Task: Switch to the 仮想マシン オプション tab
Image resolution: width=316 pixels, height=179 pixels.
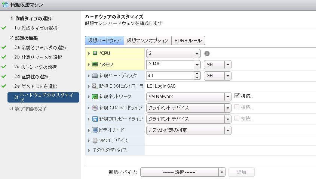Action: [x=147, y=40]
